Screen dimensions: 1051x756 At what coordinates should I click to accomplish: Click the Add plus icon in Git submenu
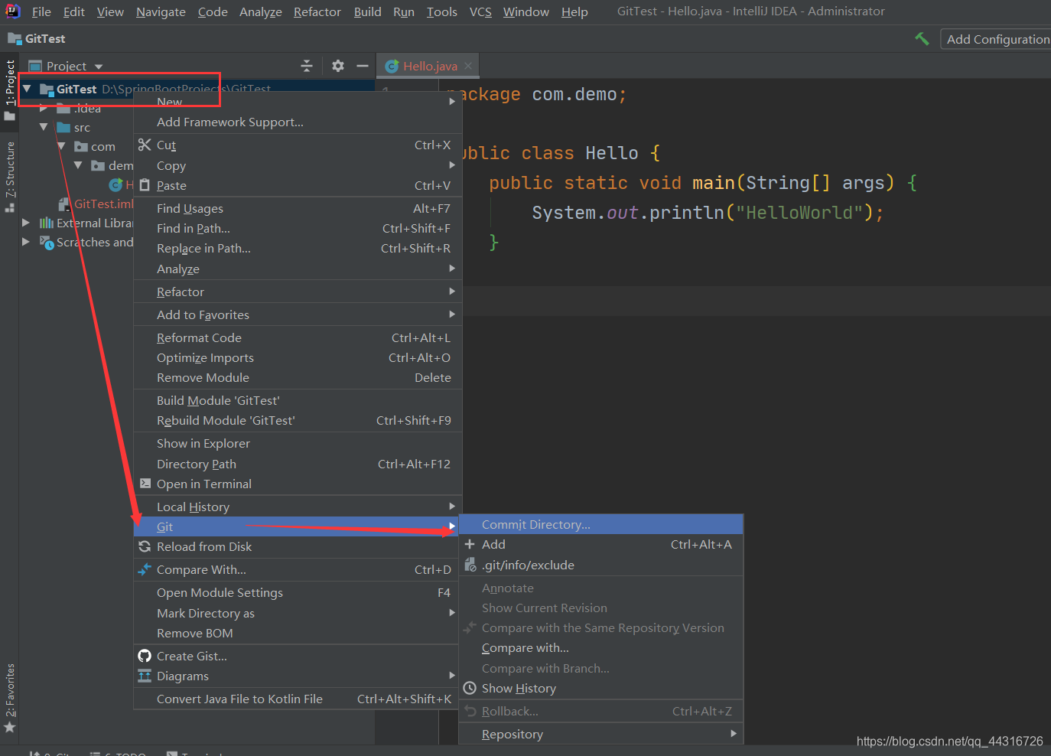(x=470, y=544)
